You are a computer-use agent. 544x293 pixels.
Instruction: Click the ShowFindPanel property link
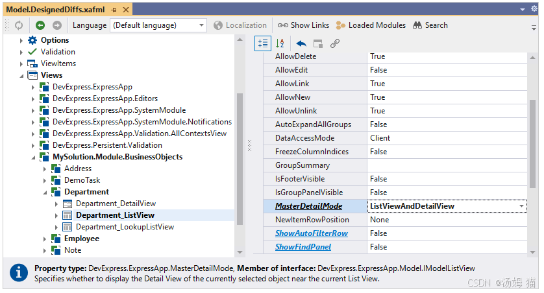pyautogui.click(x=303, y=247)
